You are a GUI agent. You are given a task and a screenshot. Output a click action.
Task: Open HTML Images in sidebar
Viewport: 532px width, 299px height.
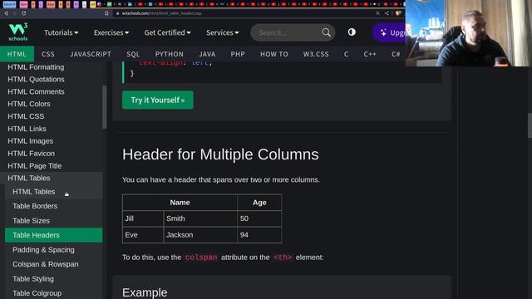point(30,141)
